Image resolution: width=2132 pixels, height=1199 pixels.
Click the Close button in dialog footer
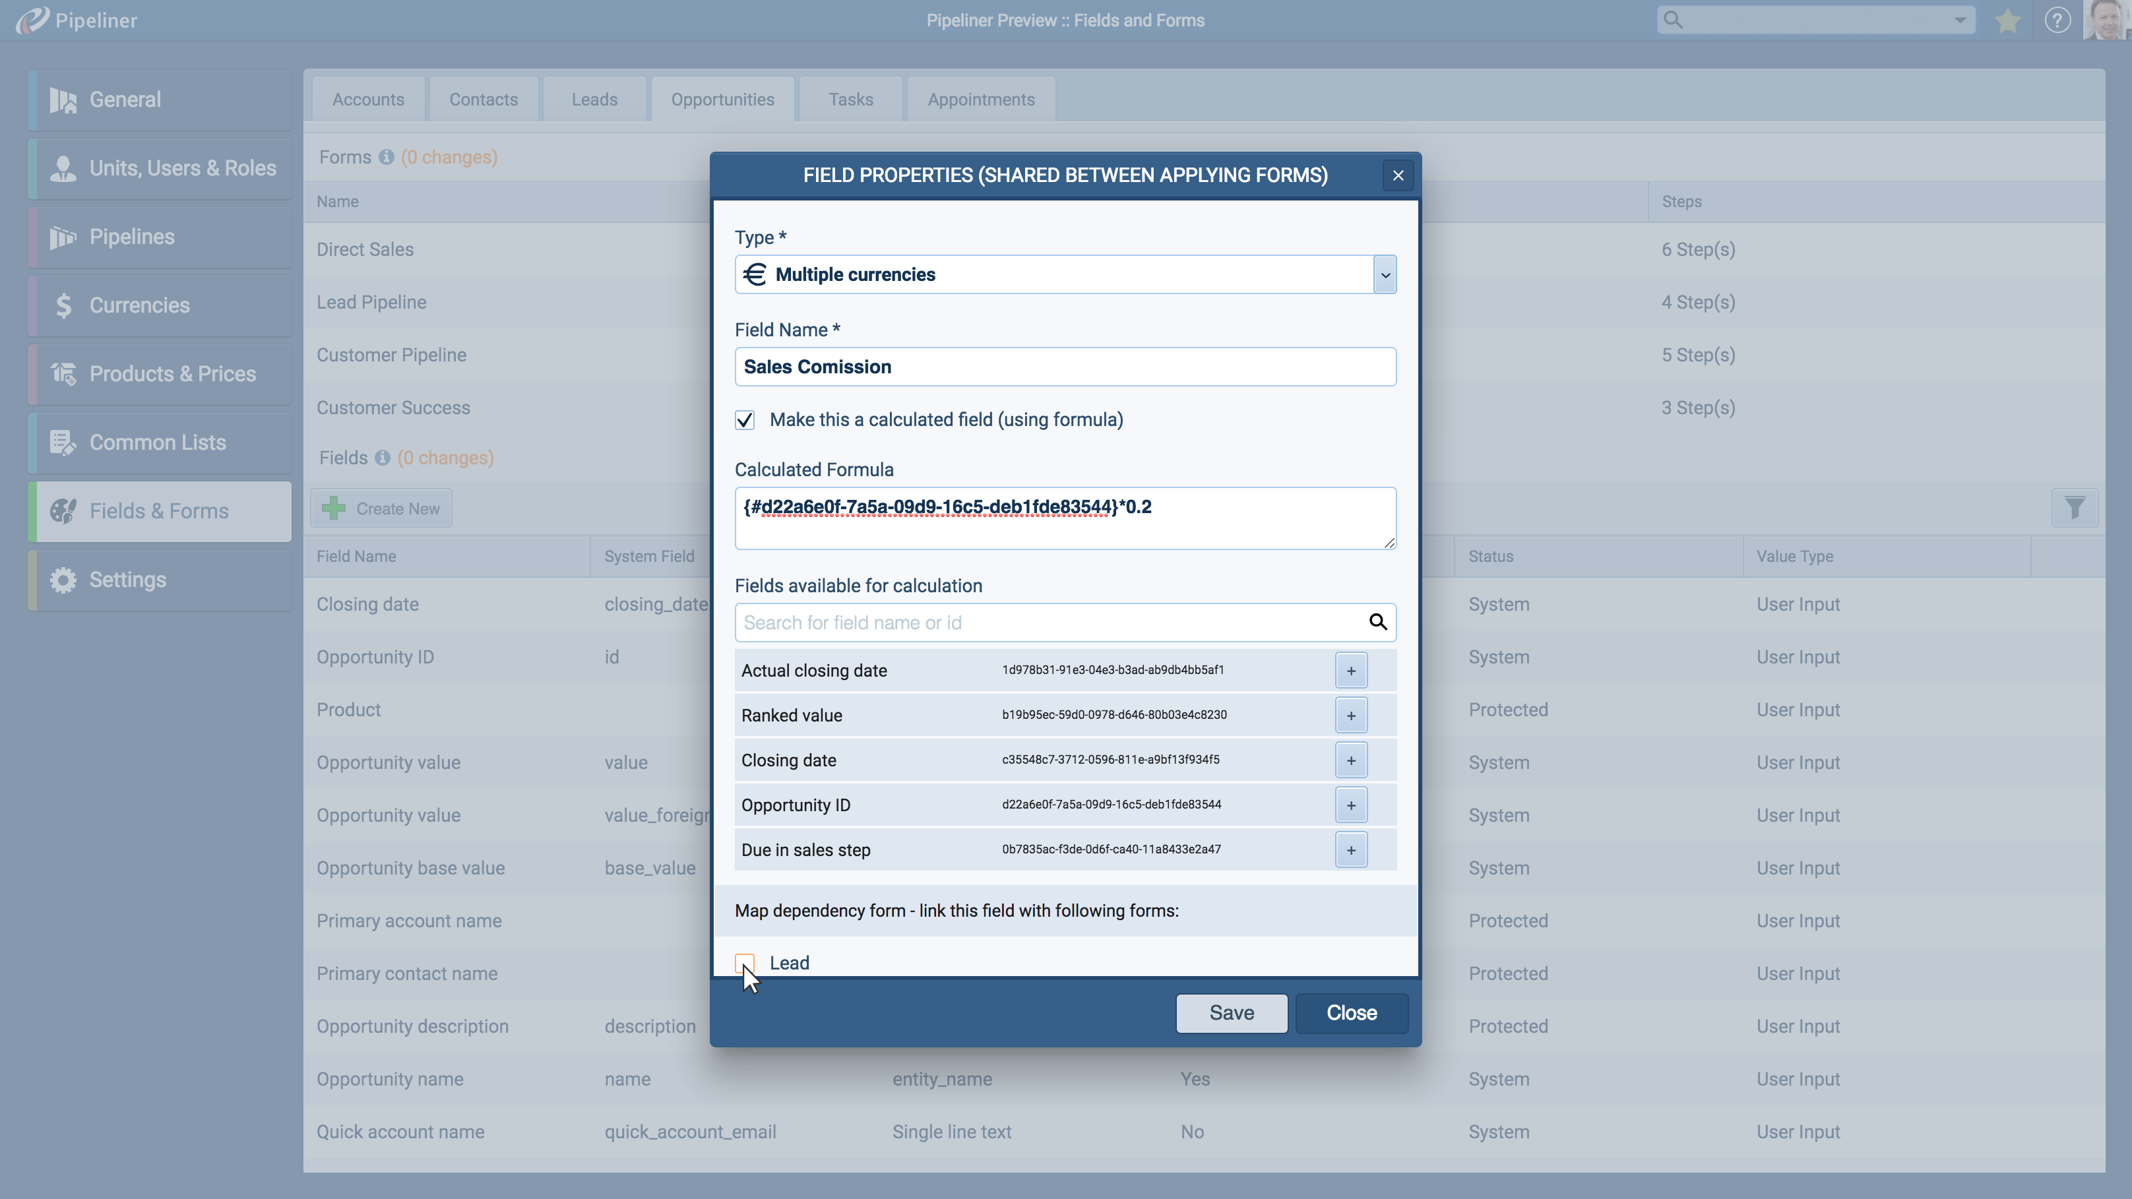(x=1351, y=1013)
